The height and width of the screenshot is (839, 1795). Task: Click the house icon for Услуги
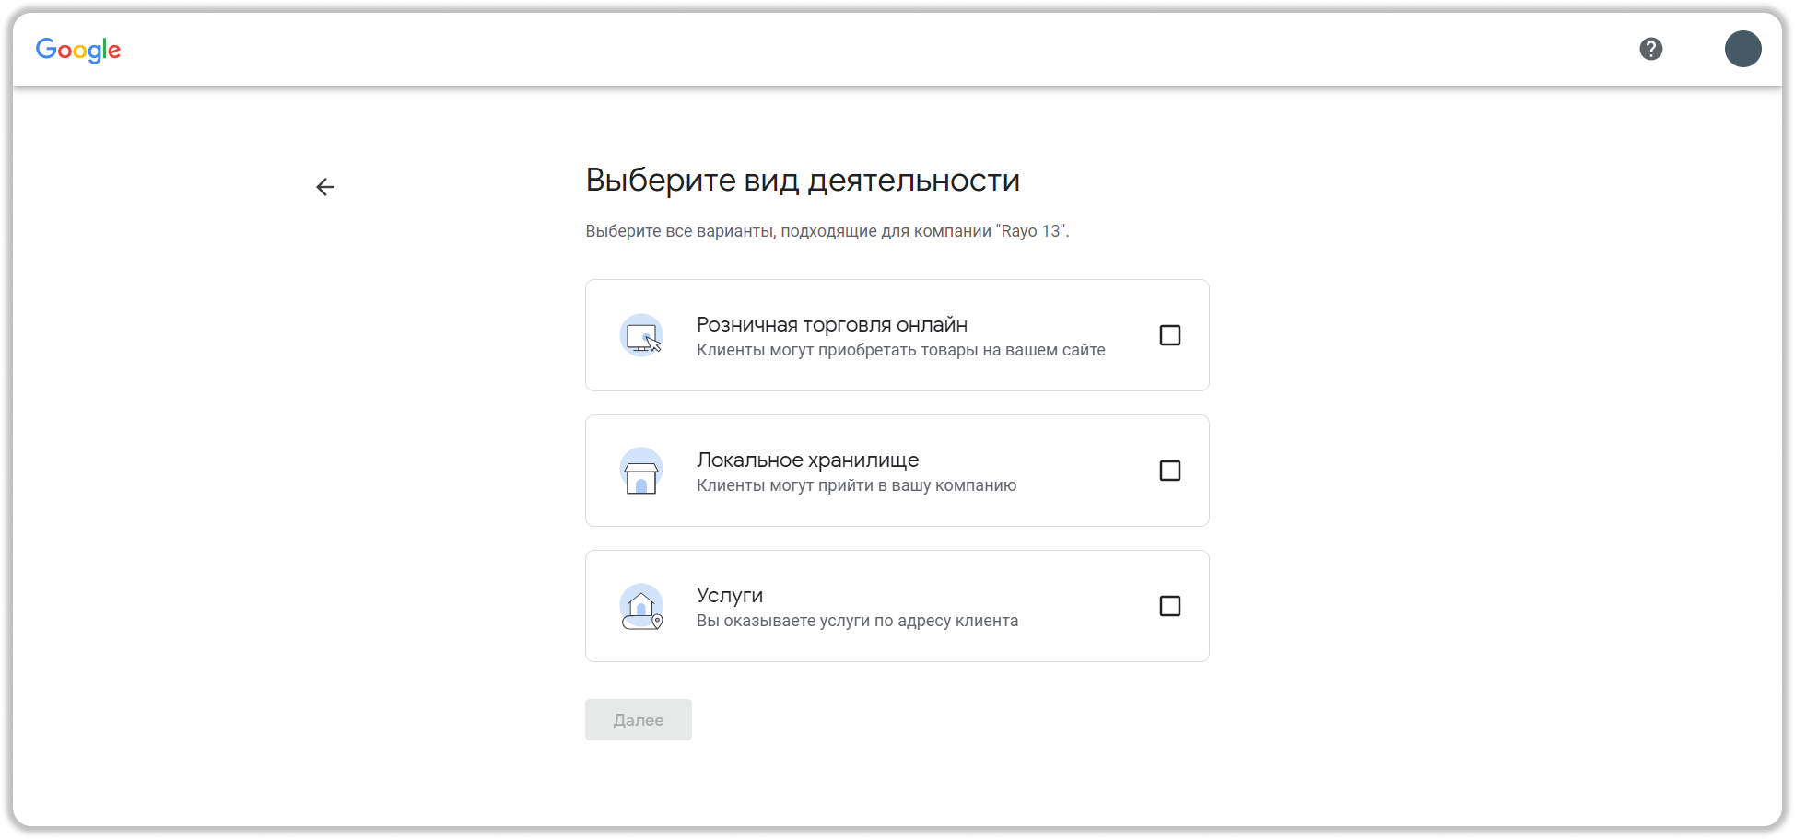[x=641, y=607]
